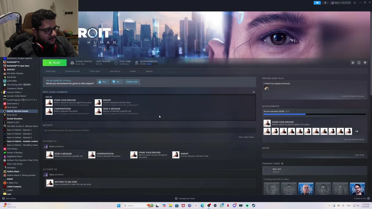Open game settings gear icon

click(353, 63)
